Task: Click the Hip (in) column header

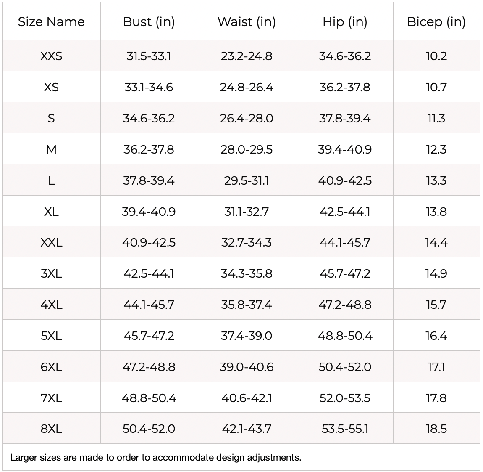Action: (345, 22)
